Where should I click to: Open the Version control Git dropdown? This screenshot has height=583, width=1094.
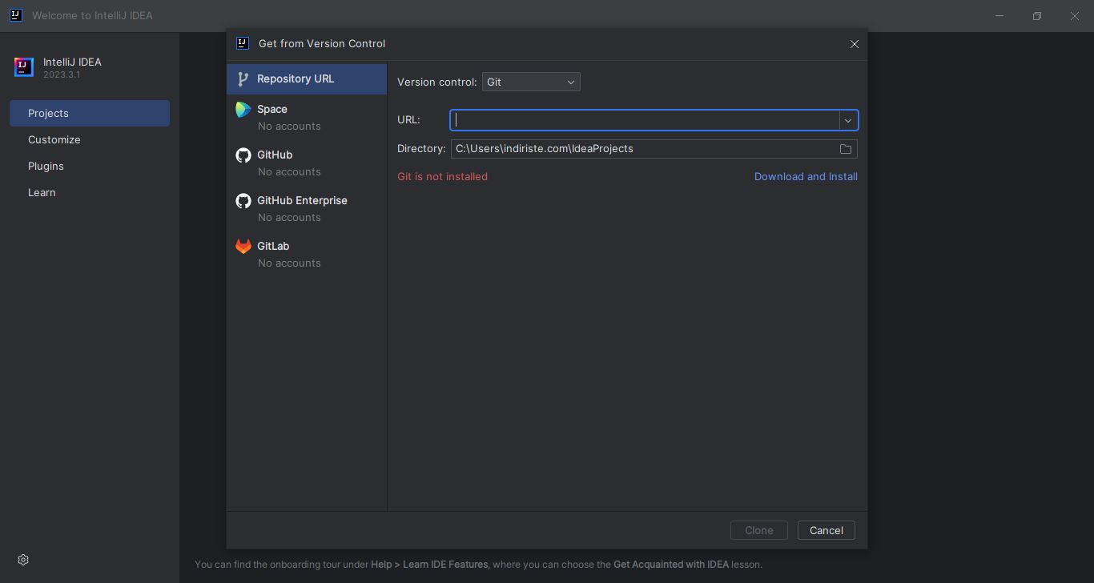[531, 82]
